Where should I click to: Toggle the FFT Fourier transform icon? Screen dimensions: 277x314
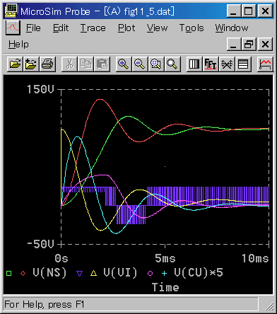[x=211, y=64]
